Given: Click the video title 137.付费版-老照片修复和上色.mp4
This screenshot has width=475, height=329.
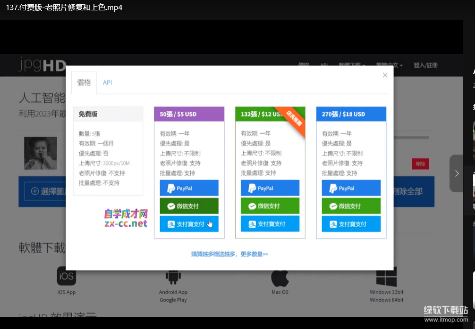Looking at the screenshot, I should 64,8.
